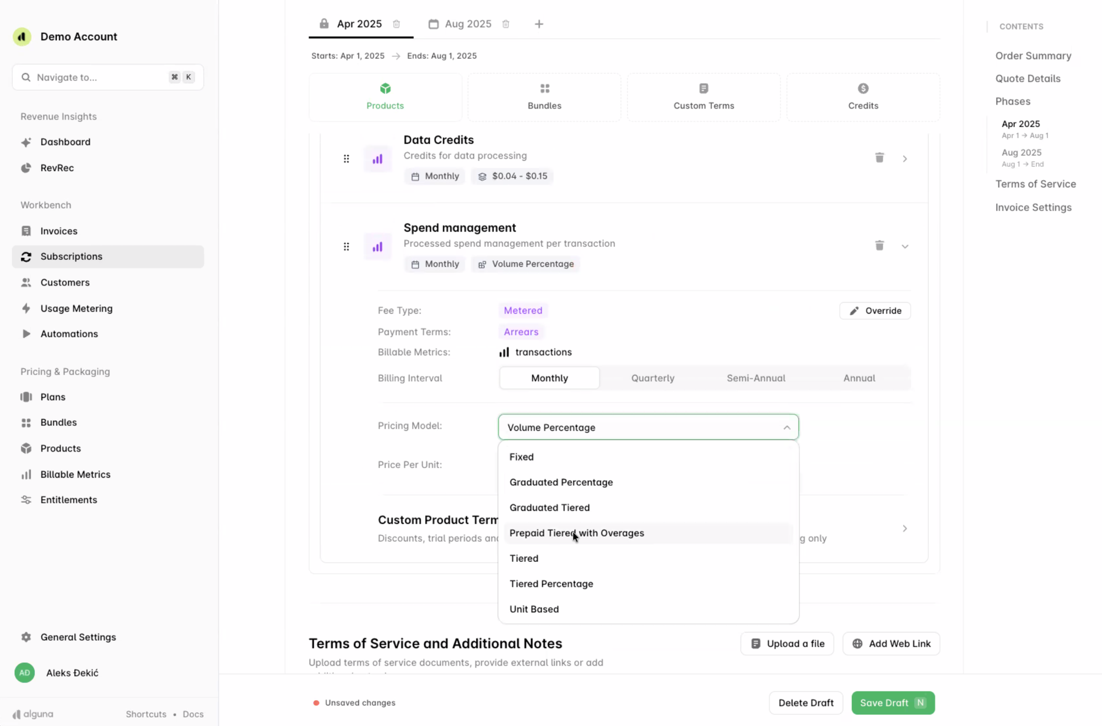Choose Prepaid Tiered with Overages option
1102x726 pixels.
pos(576,533)
